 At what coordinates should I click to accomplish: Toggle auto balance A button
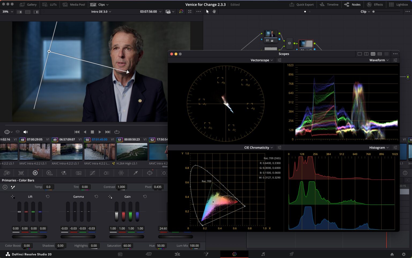(5, 187)
